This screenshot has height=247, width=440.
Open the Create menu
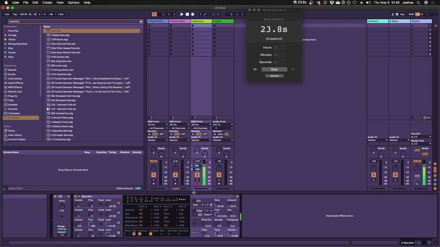click(x=47, y=2)
